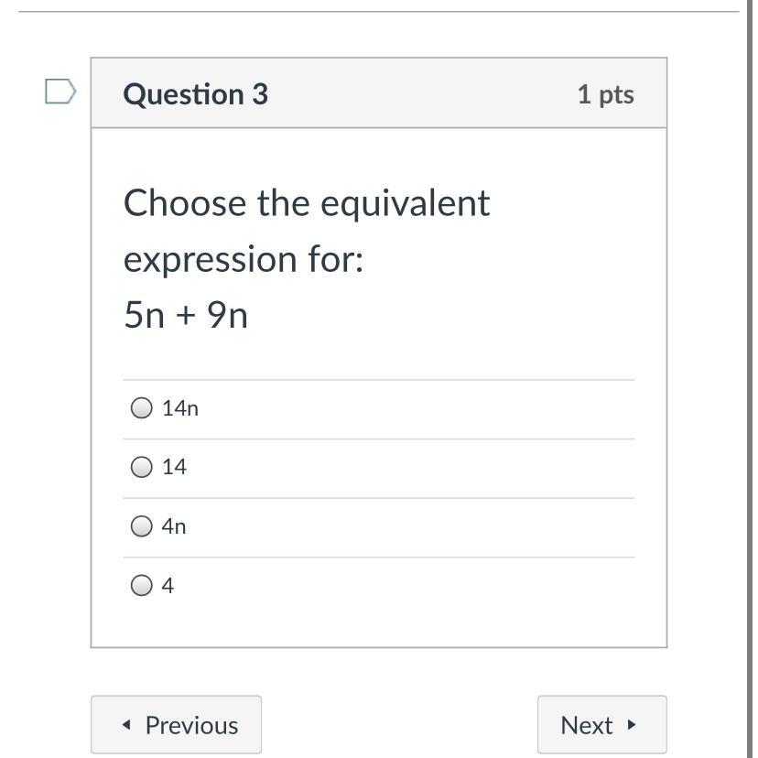
Task: Click the left arrow on Previous button
Action: pos(126,725)
